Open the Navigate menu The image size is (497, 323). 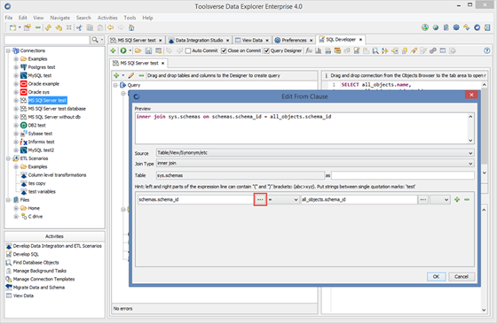[60, 18]
